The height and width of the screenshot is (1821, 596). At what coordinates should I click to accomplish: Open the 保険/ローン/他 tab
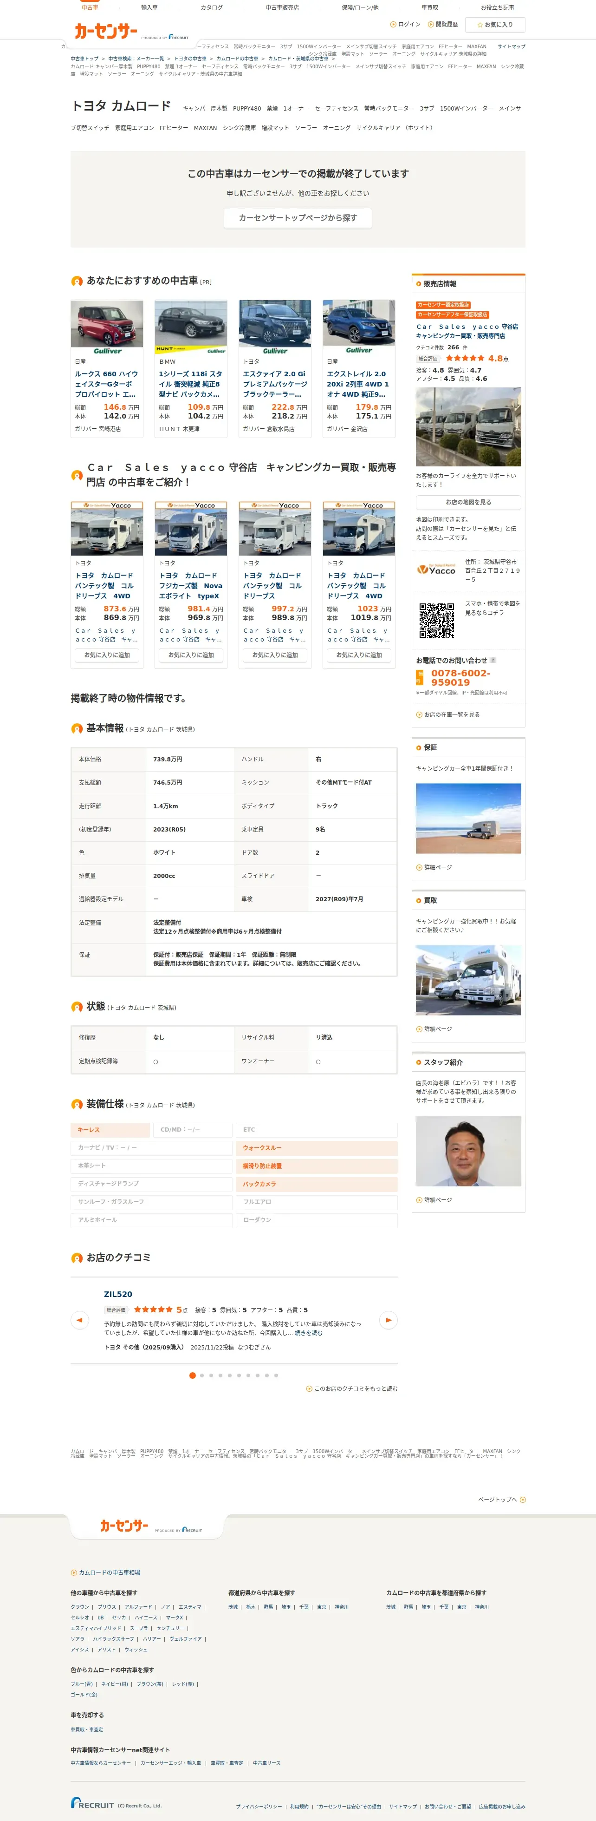tap(360, 7)
